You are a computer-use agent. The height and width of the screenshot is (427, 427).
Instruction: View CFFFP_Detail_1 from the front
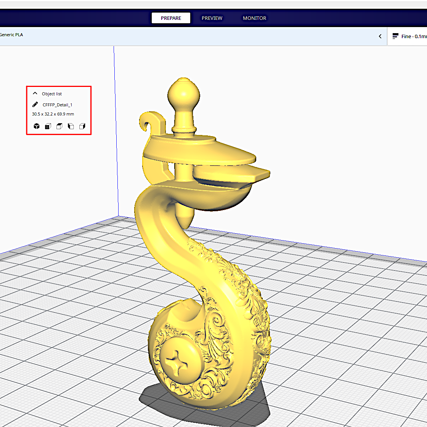48,126
